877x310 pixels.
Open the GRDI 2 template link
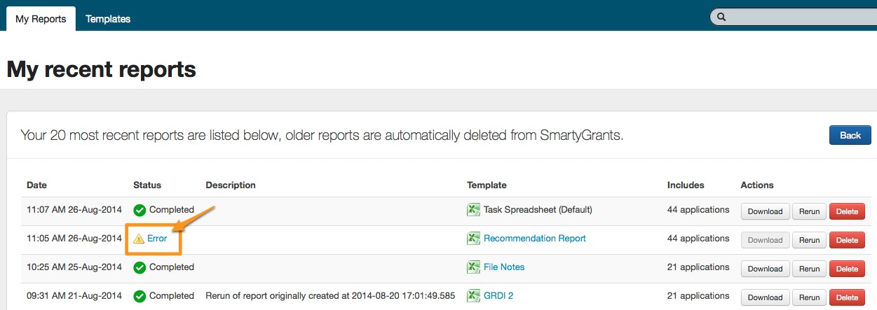click(x=498, y=296)
